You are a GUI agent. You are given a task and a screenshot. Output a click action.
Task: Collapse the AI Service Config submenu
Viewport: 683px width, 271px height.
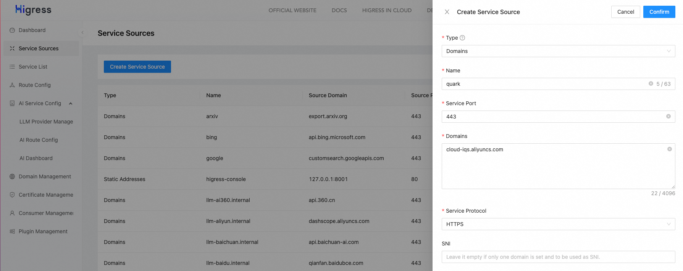71,103
